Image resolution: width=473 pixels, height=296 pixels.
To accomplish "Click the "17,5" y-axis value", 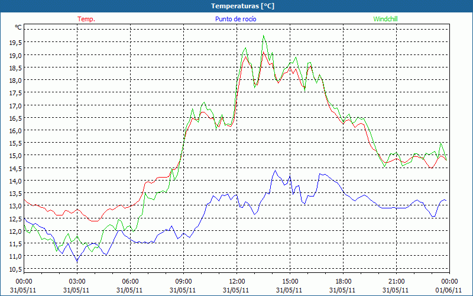I will tap(15, 93).
